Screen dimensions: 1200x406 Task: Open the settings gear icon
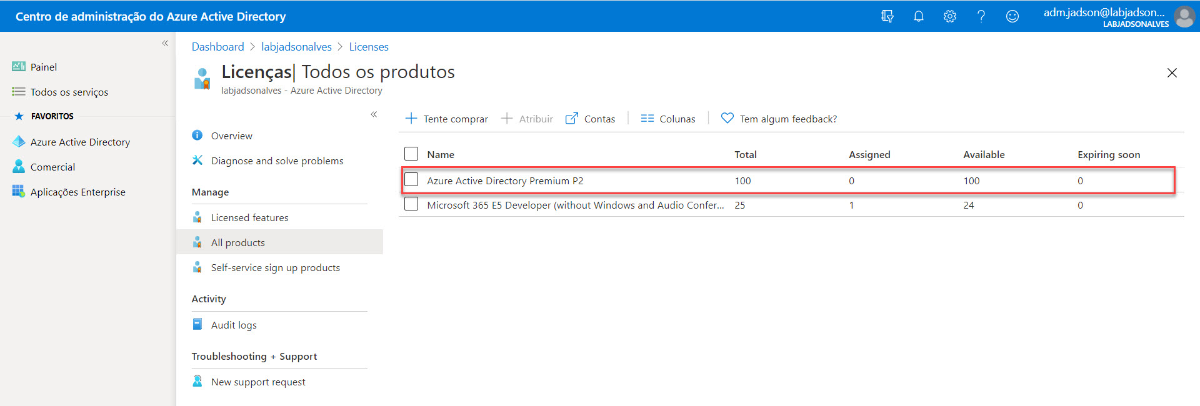click(x=949, y=16)
